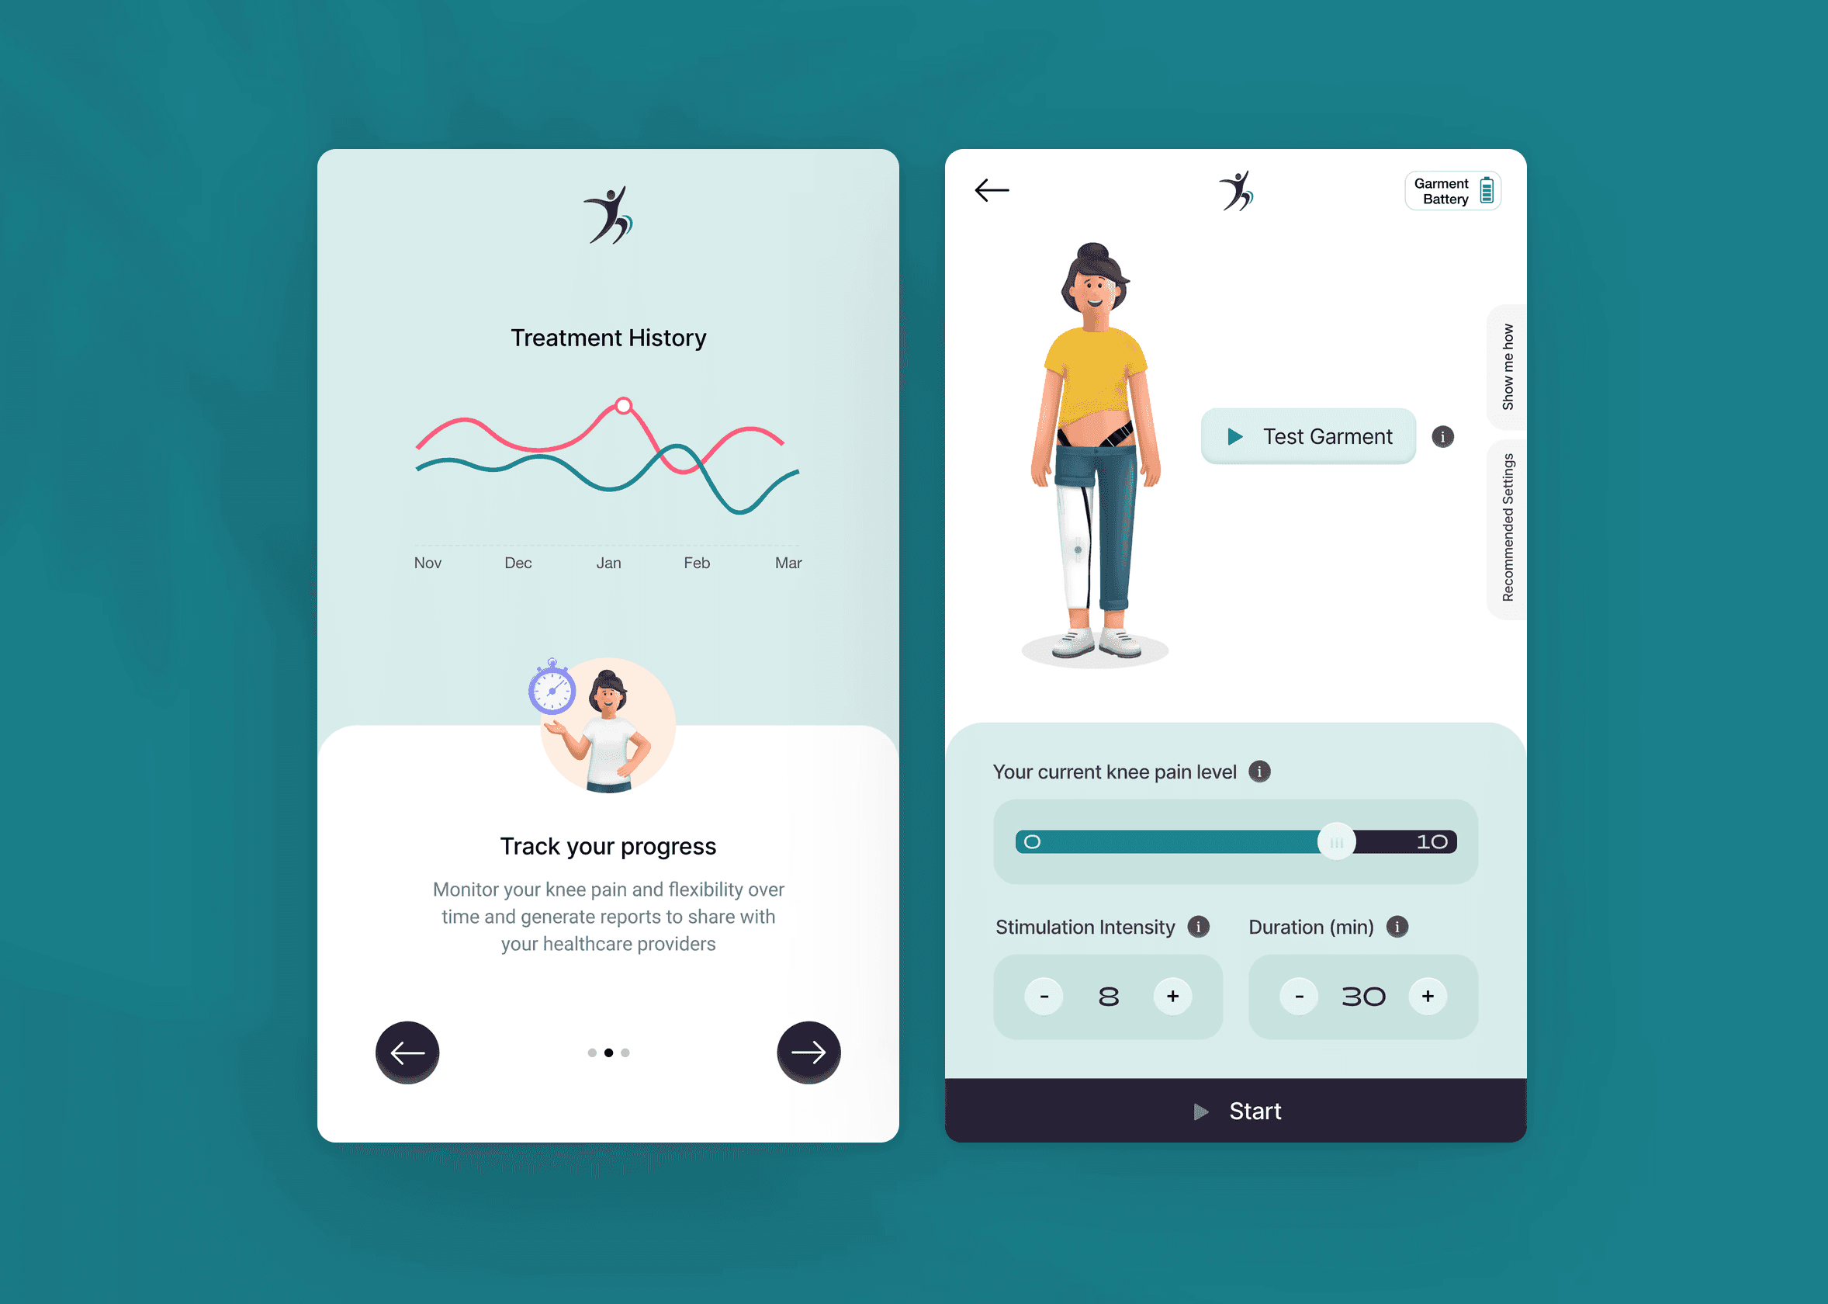This screenshot has width=1828, height=1304.
Task: Click the back arrow icon on garment screen
Action: tap(992, 190)
